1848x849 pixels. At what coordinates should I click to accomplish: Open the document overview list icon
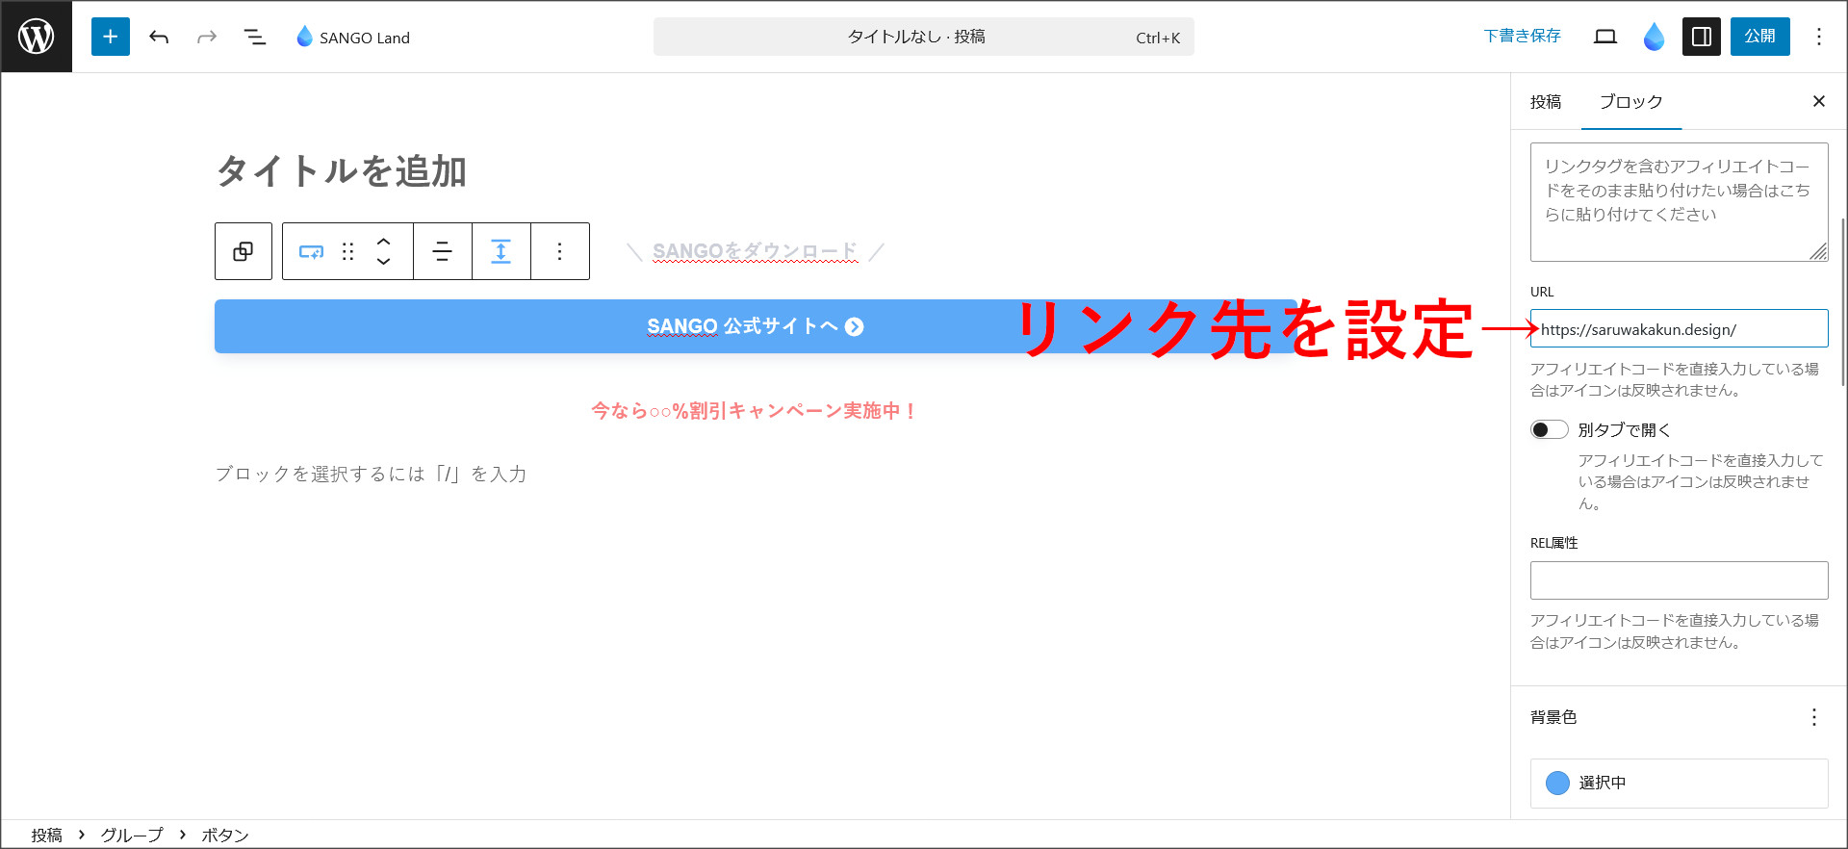coord(255,37)
